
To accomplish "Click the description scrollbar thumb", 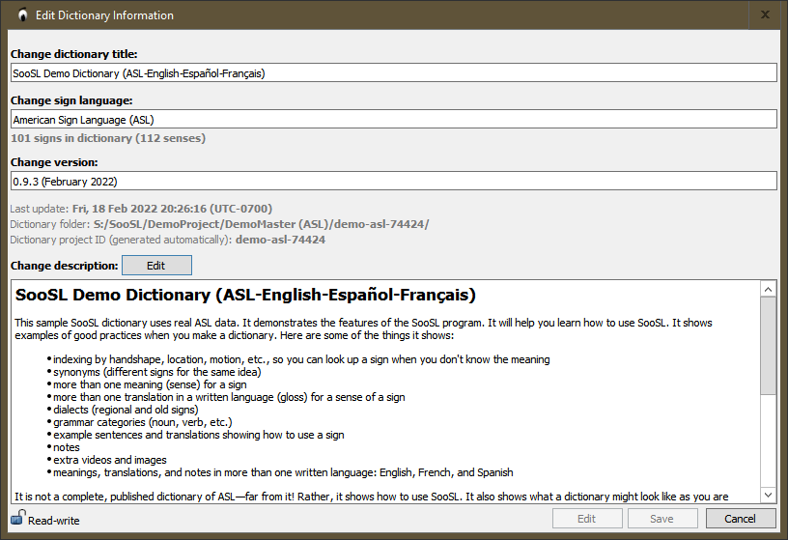I will 768,346.
